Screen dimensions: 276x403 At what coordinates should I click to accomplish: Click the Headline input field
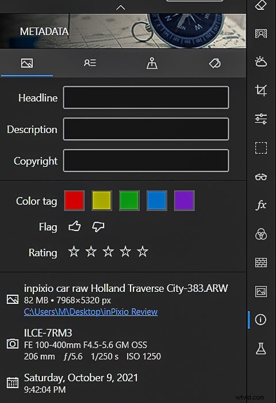coord(146,97)
